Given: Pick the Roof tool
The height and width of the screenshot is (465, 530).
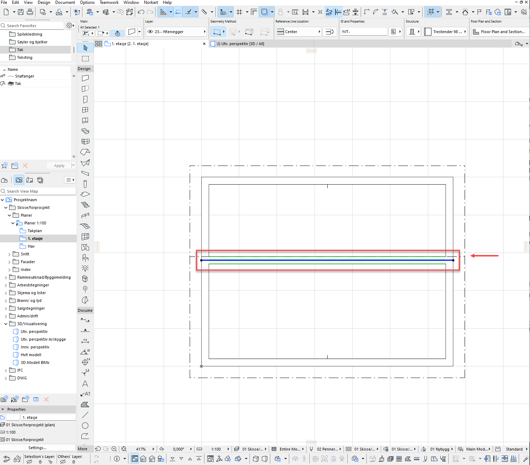Looking at the screenshot, I should click(85, 152).
